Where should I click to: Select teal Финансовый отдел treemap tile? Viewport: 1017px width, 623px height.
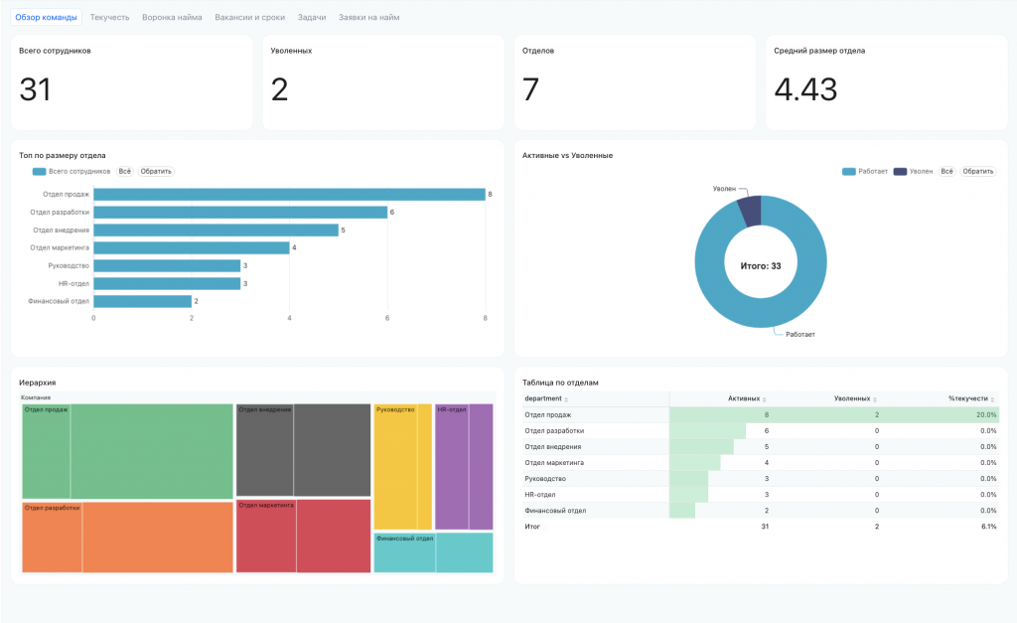433,552
